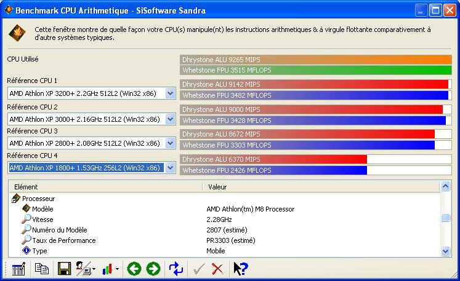The height and width of the screenshot is (281, 460).
Task: Click the red X cancel icon
Action: [x=217, y=269]
